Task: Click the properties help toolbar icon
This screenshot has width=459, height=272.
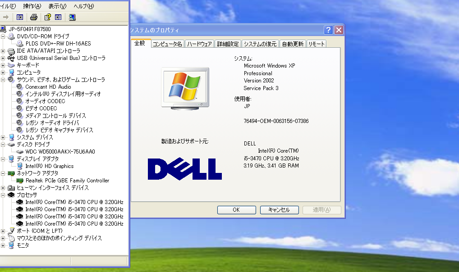Action: 47,17
